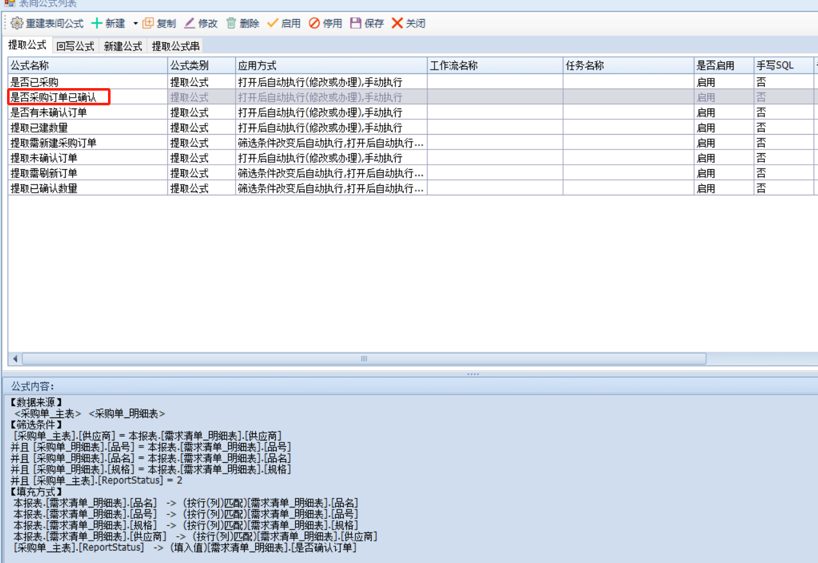Click the 删除 trash icon
818x563 pixels.
tap(231, 24)
